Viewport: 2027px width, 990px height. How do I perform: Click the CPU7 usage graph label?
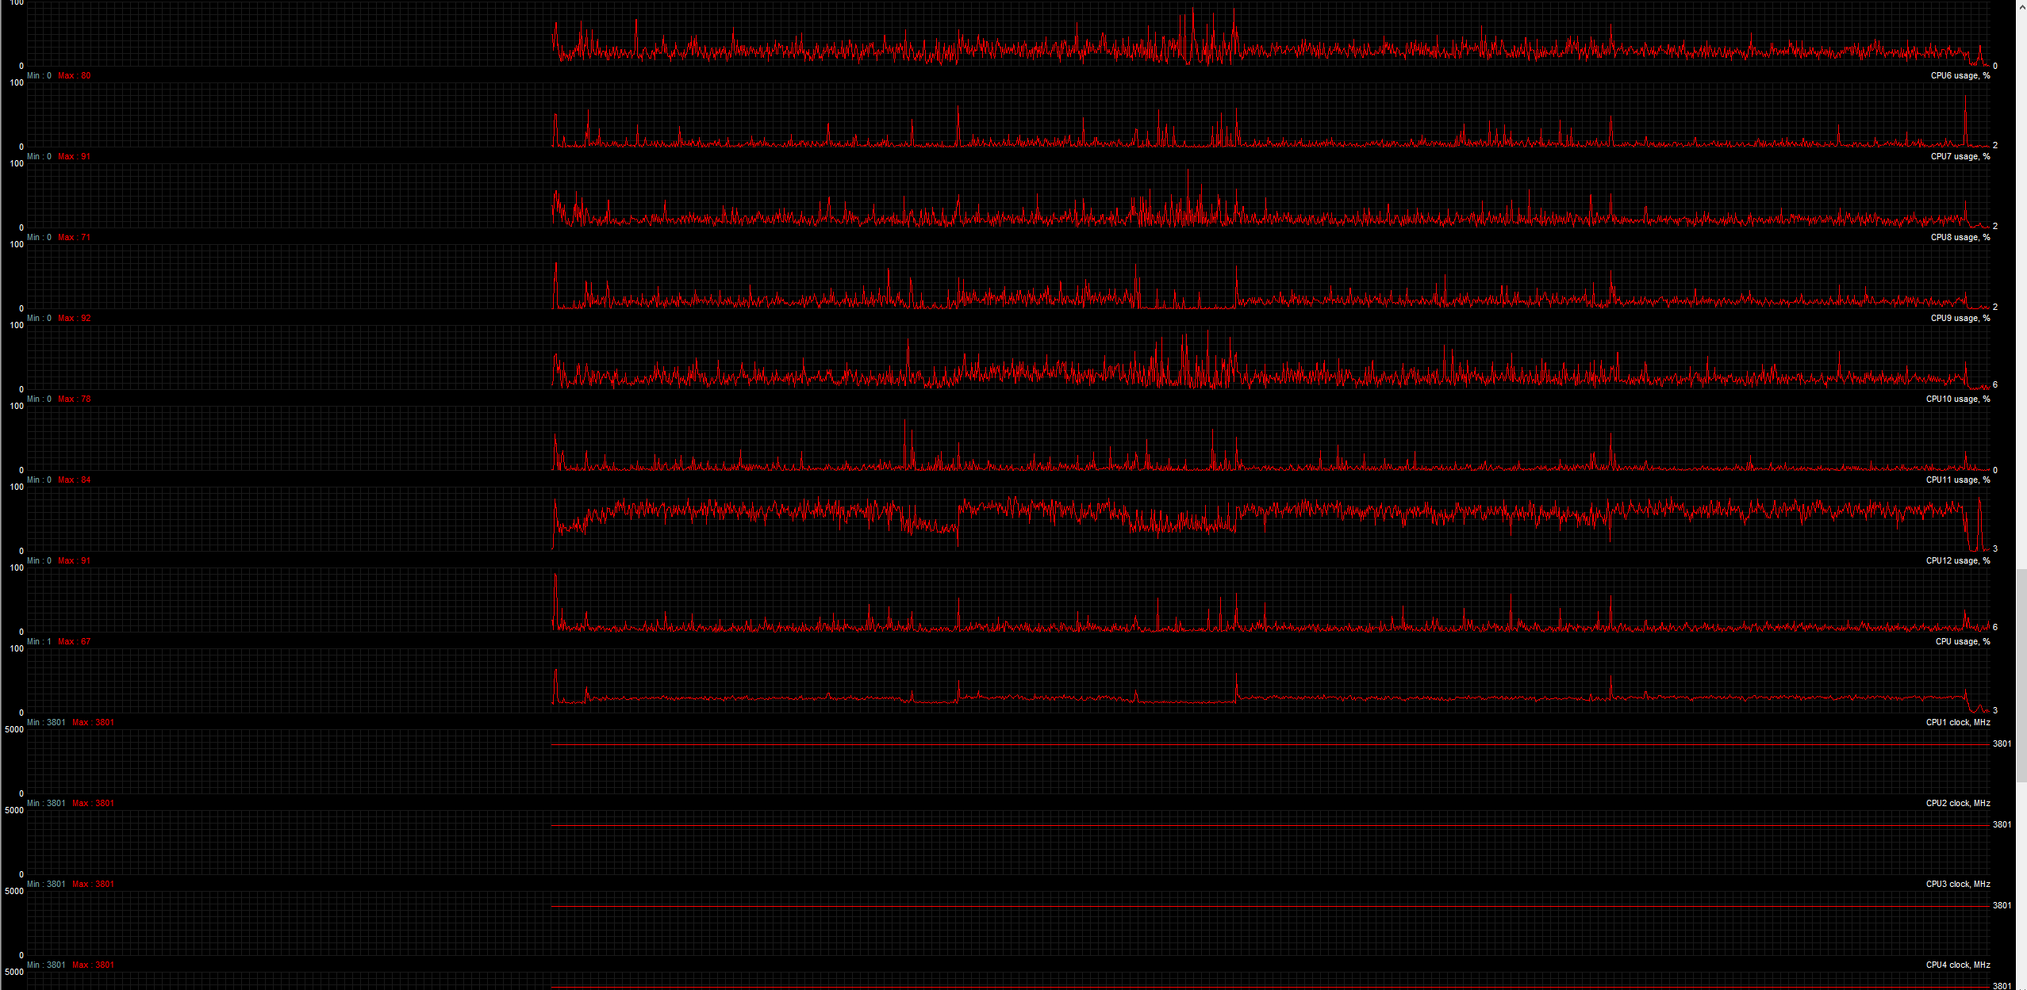1960,157
